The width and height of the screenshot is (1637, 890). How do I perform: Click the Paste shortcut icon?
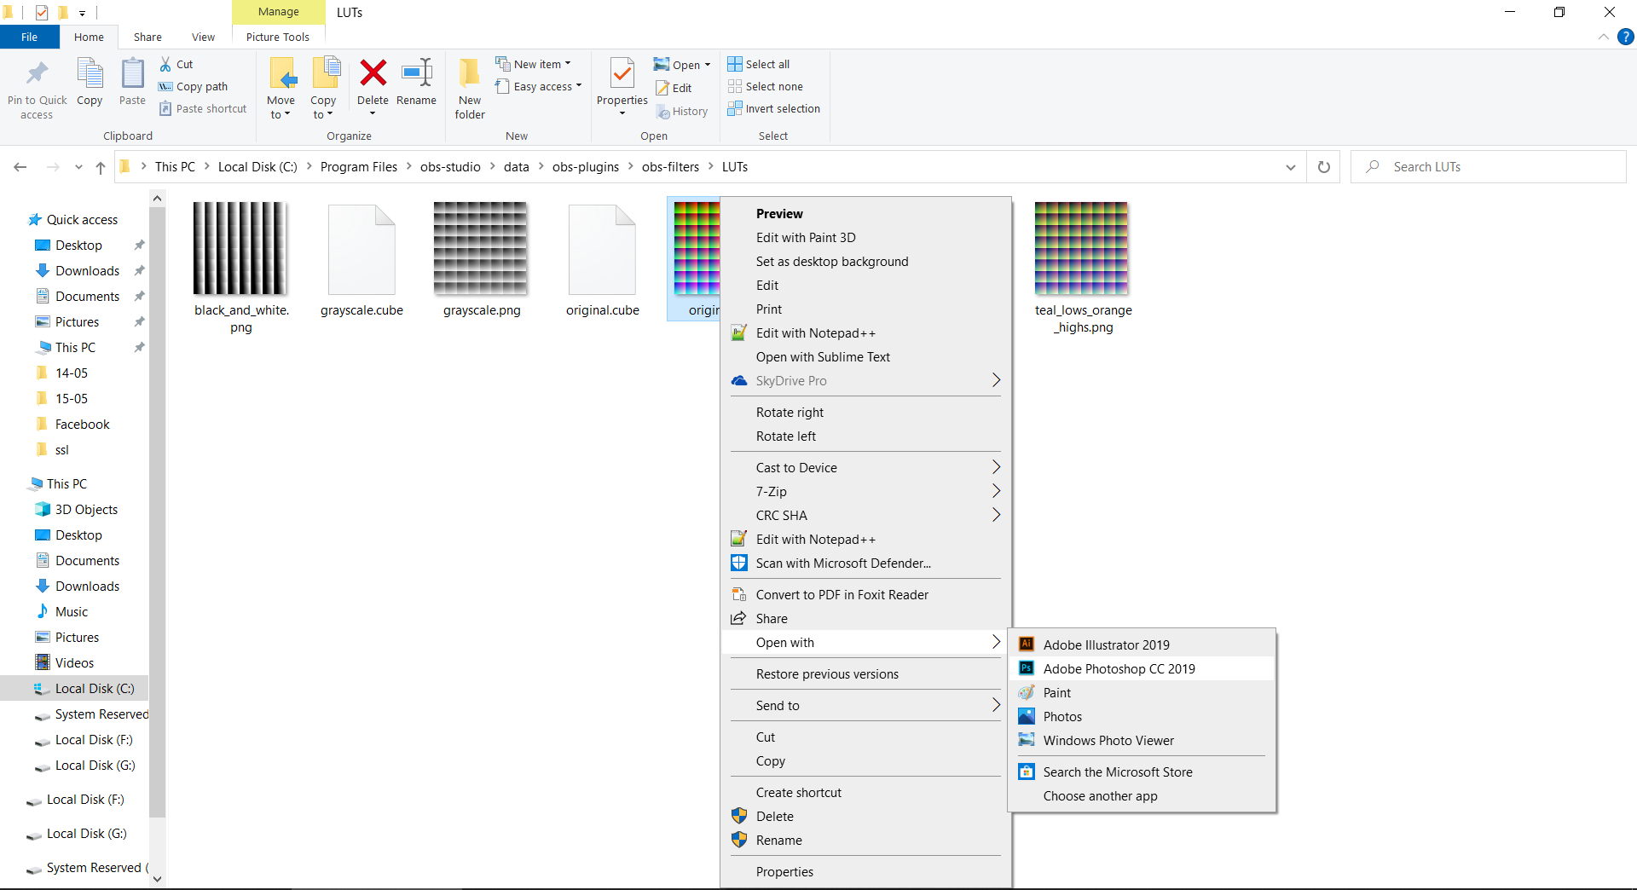[x=202, y=108]
